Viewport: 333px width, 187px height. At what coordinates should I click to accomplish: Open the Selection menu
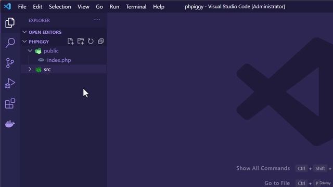(x=60, y=7)
